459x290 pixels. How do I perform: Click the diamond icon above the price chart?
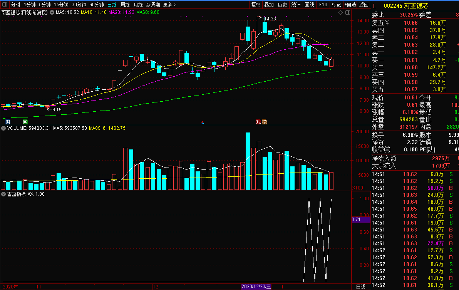pos(340,12)
